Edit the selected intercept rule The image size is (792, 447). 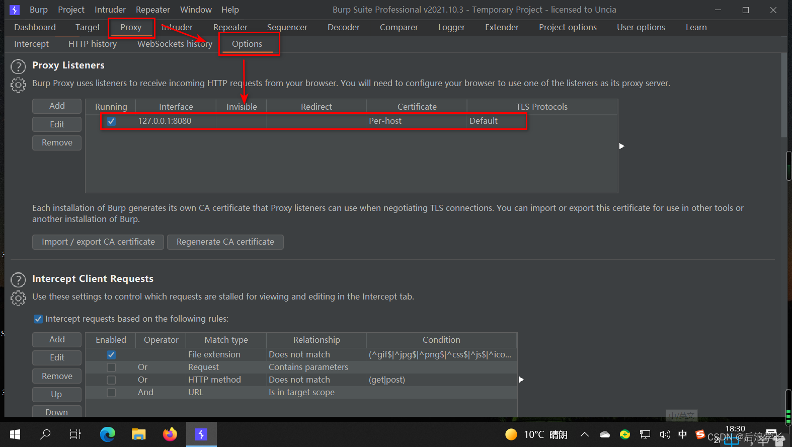tap(57, 357)
